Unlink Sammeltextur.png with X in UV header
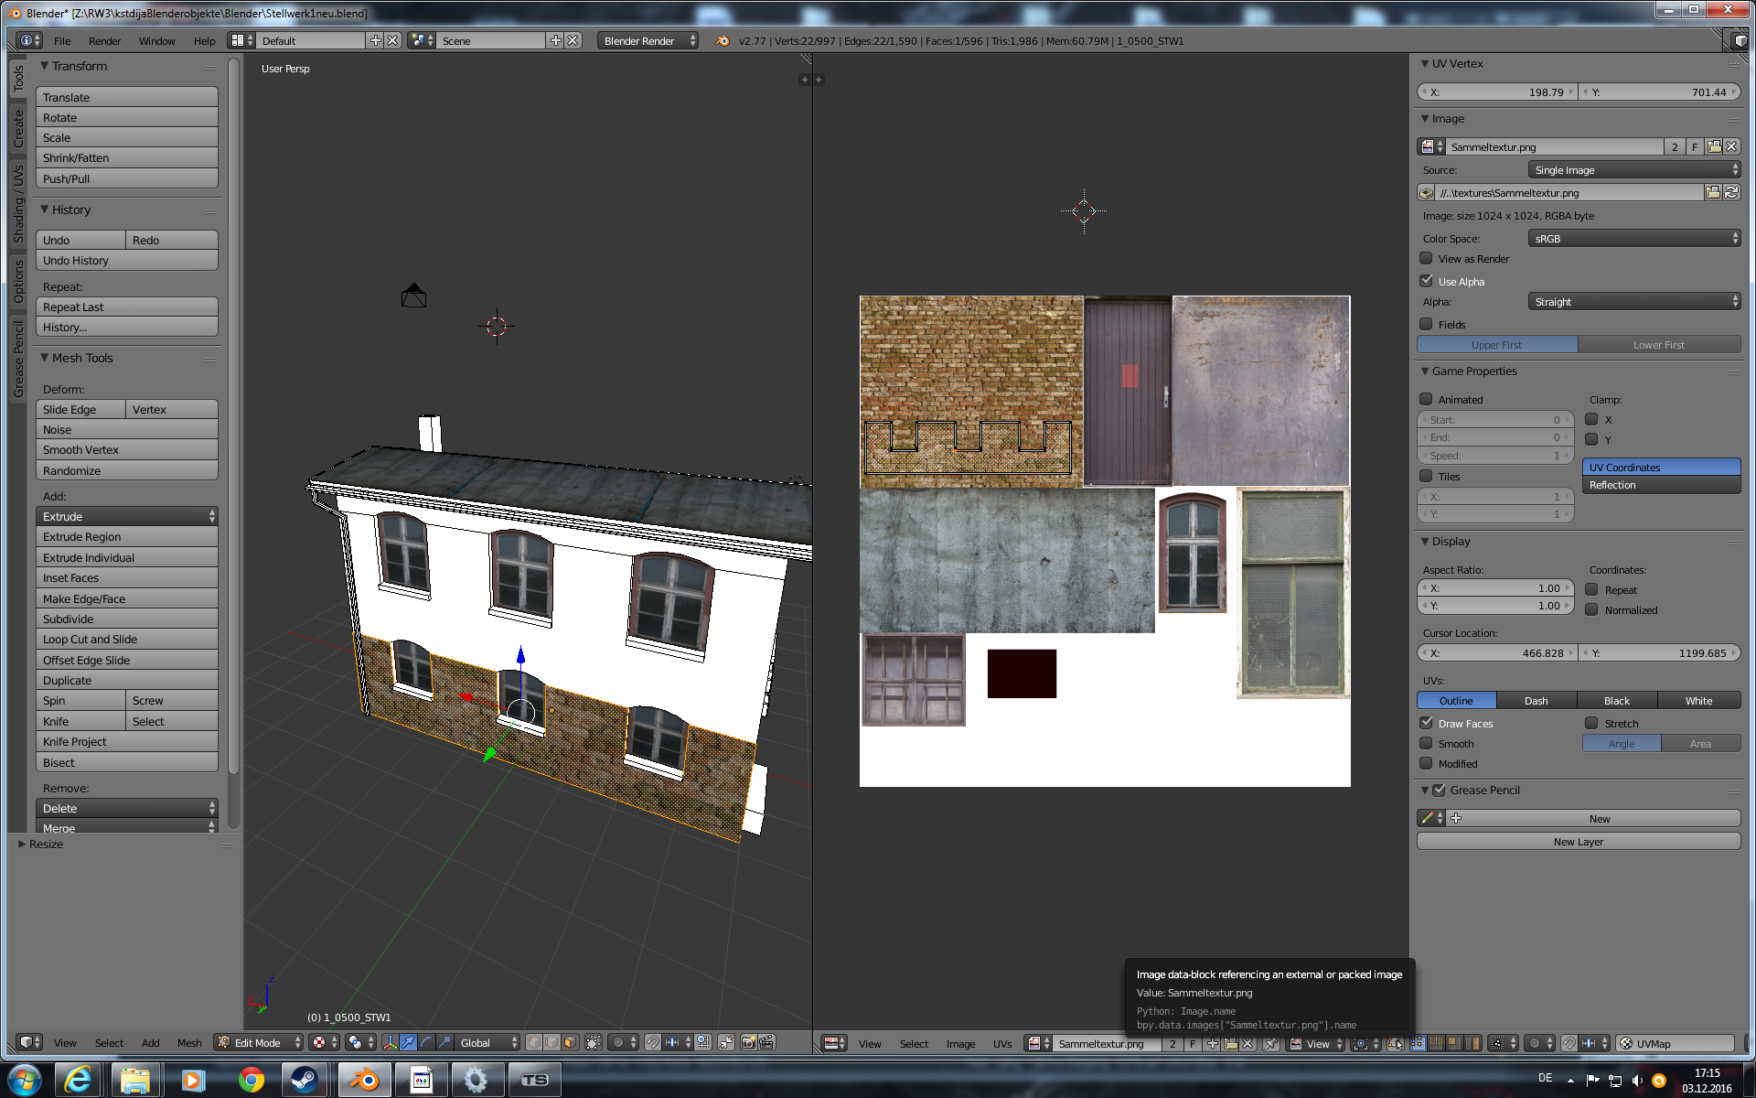1756x1098 pixels. click(x=1247, y=1043)
